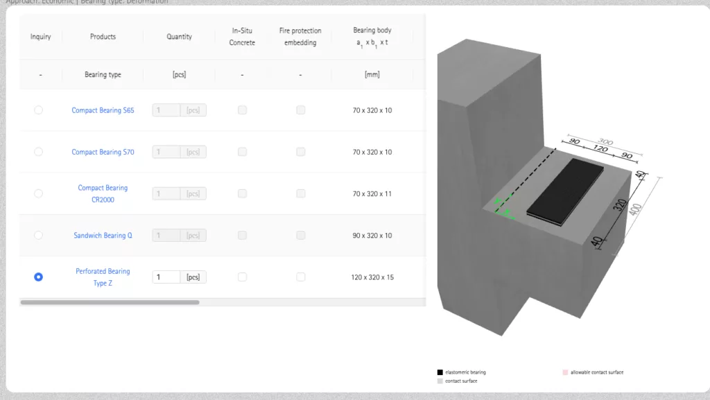Screen dimensions: 710x400
Task: Click the quantity field for Compact Bearing CR2000
Action: pyautogui.click(x=166, y=193)
